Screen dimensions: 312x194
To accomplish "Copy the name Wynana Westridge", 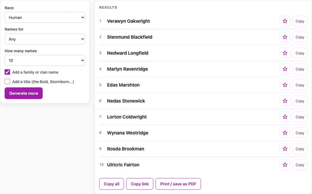I will point(300,133).
